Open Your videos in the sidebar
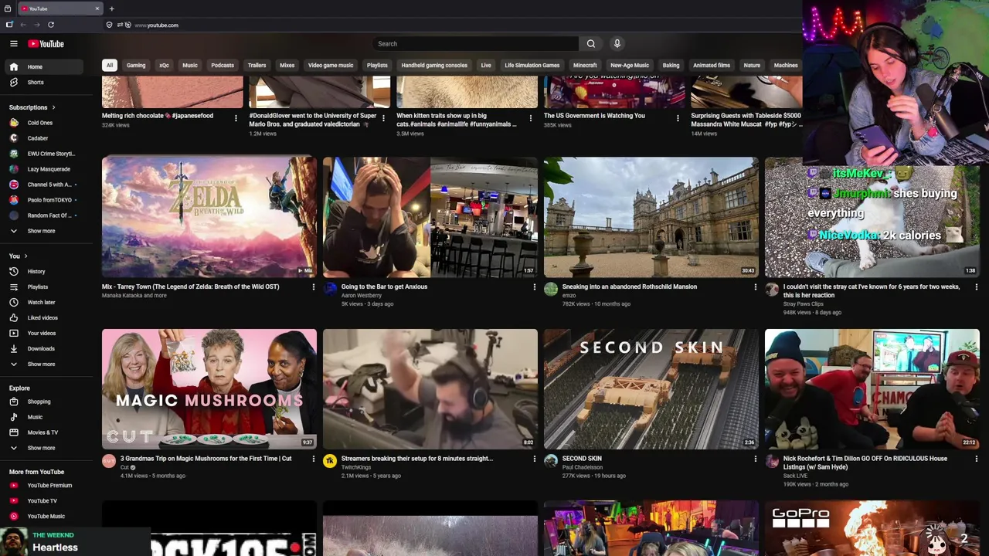989x556 pixels. (43, 334)
